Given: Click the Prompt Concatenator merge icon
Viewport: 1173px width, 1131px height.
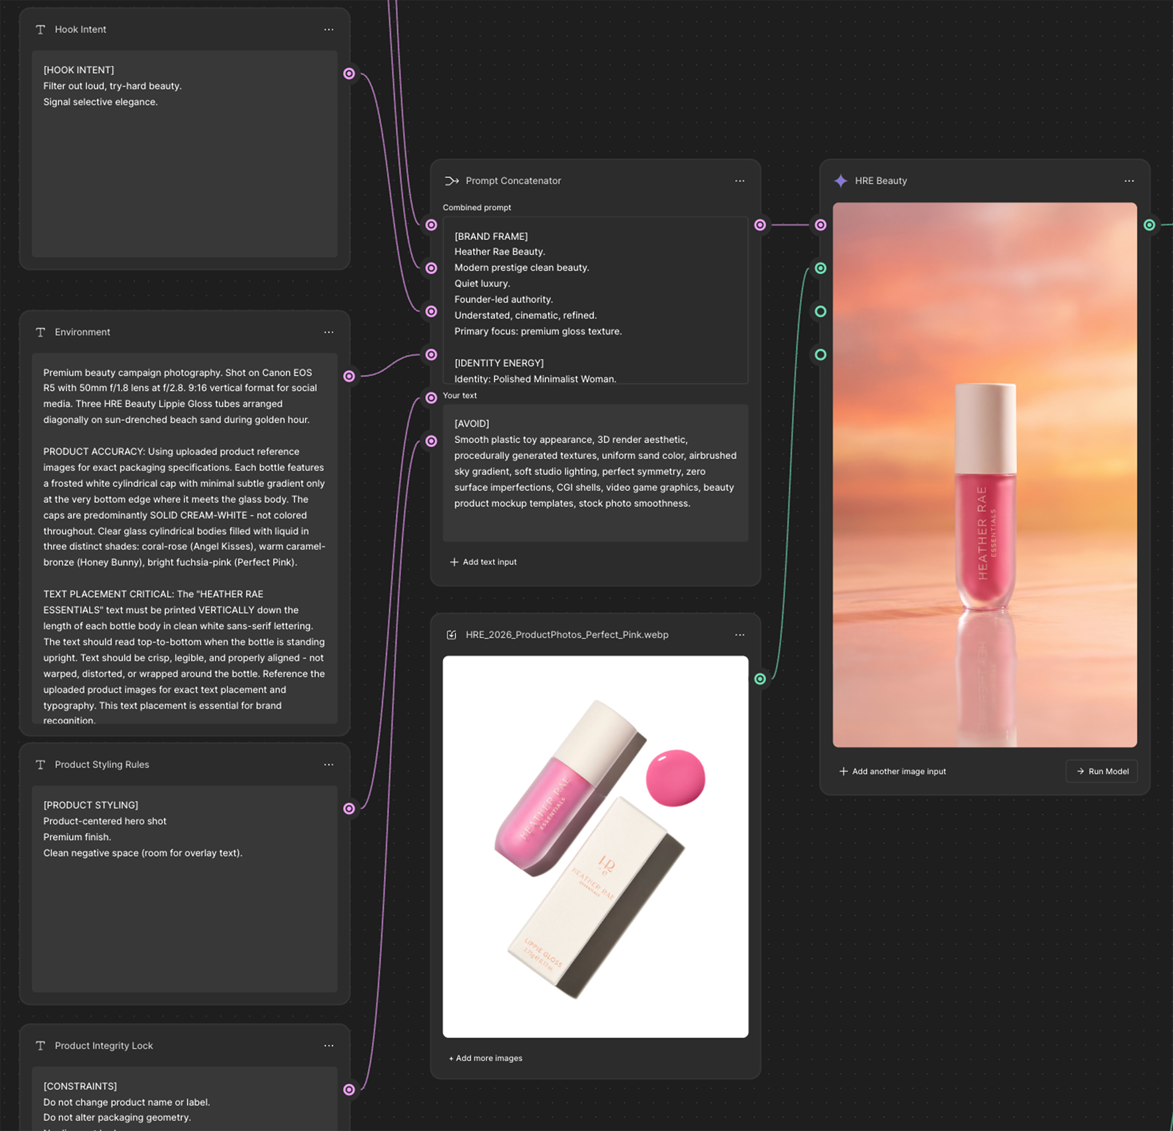Looking at the screenshot, I should (452, 181).
